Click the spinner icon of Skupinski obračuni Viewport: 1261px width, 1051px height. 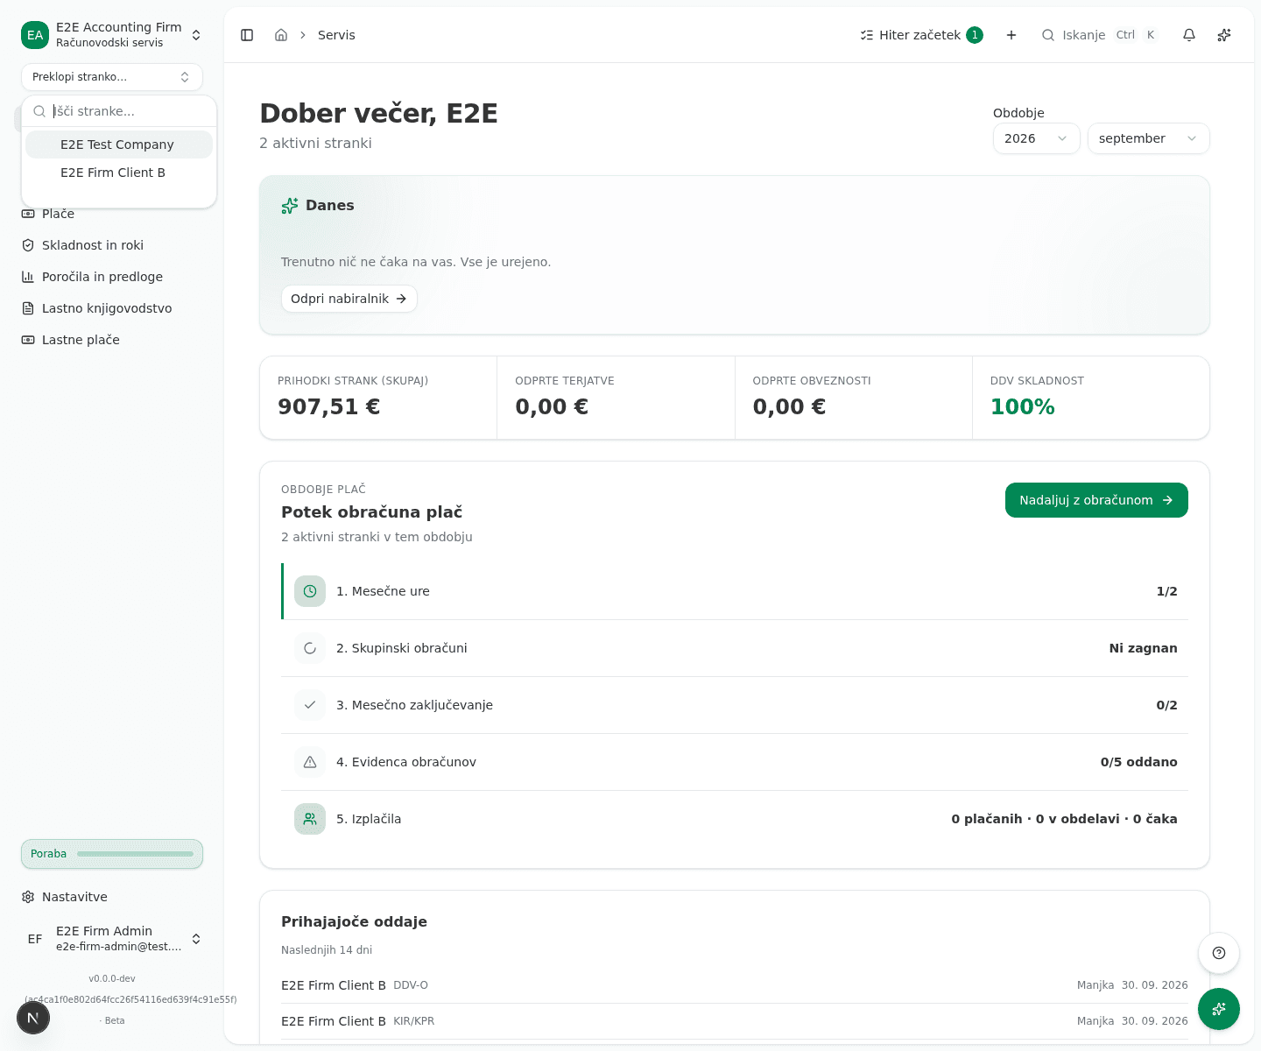tap(310, 648)
